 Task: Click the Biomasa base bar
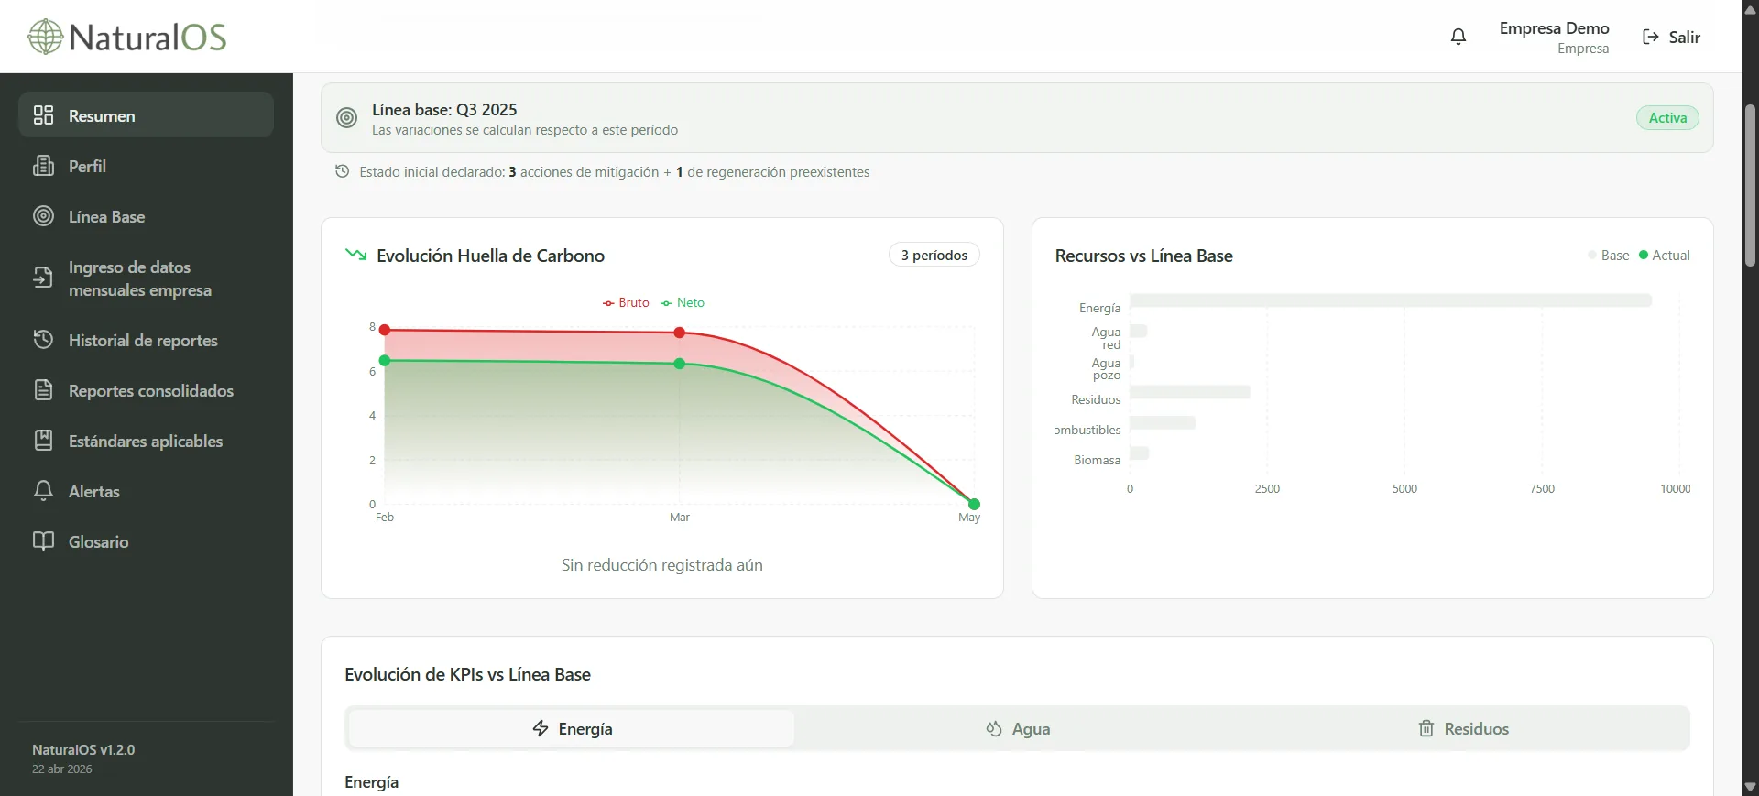click(1139, 453)
